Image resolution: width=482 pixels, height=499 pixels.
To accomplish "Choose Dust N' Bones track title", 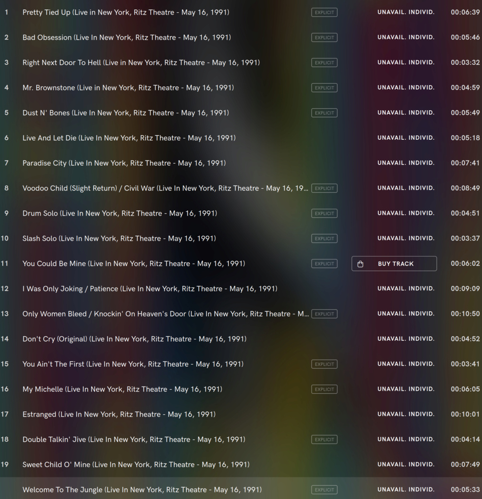I will pyautogui.click(x=126, y=113).
